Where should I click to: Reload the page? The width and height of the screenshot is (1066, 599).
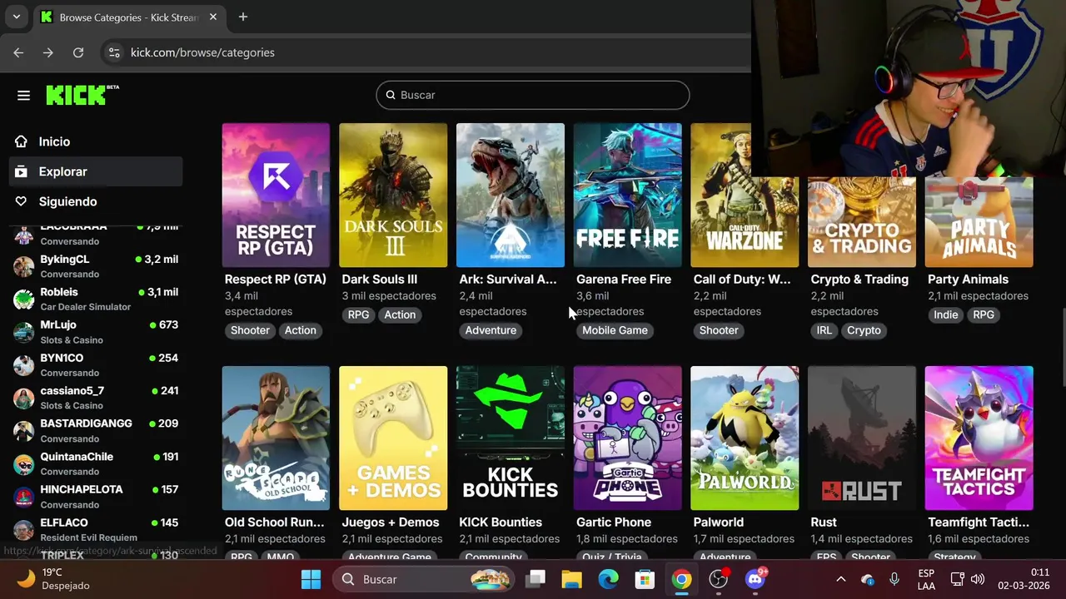pos(78,52)
